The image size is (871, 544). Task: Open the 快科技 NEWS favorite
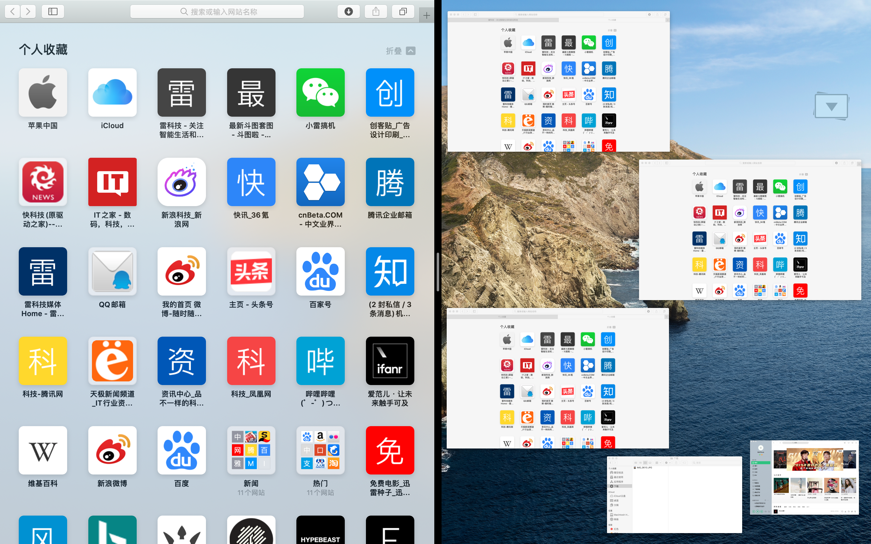coord(43,182)
